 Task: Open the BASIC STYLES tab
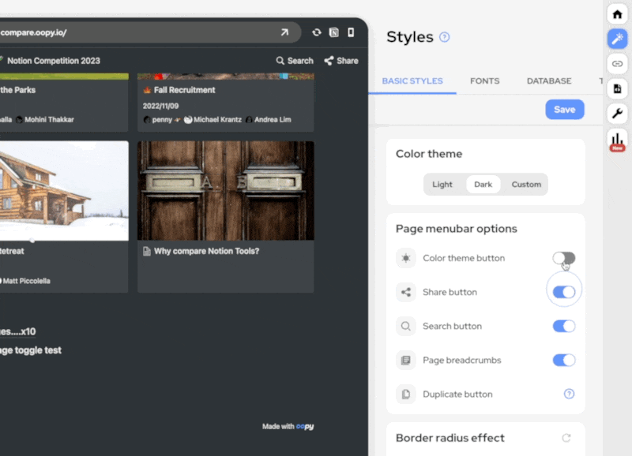[412, 81]
